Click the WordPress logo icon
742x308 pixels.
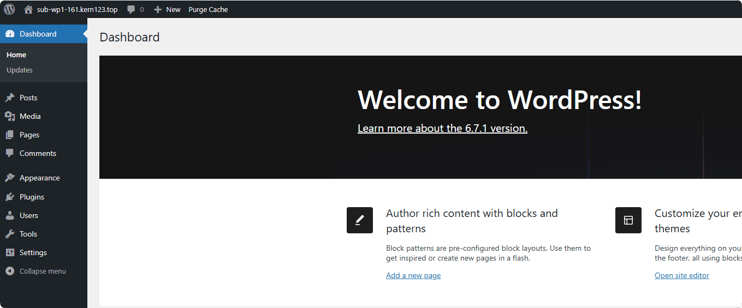tap(9, 9)
